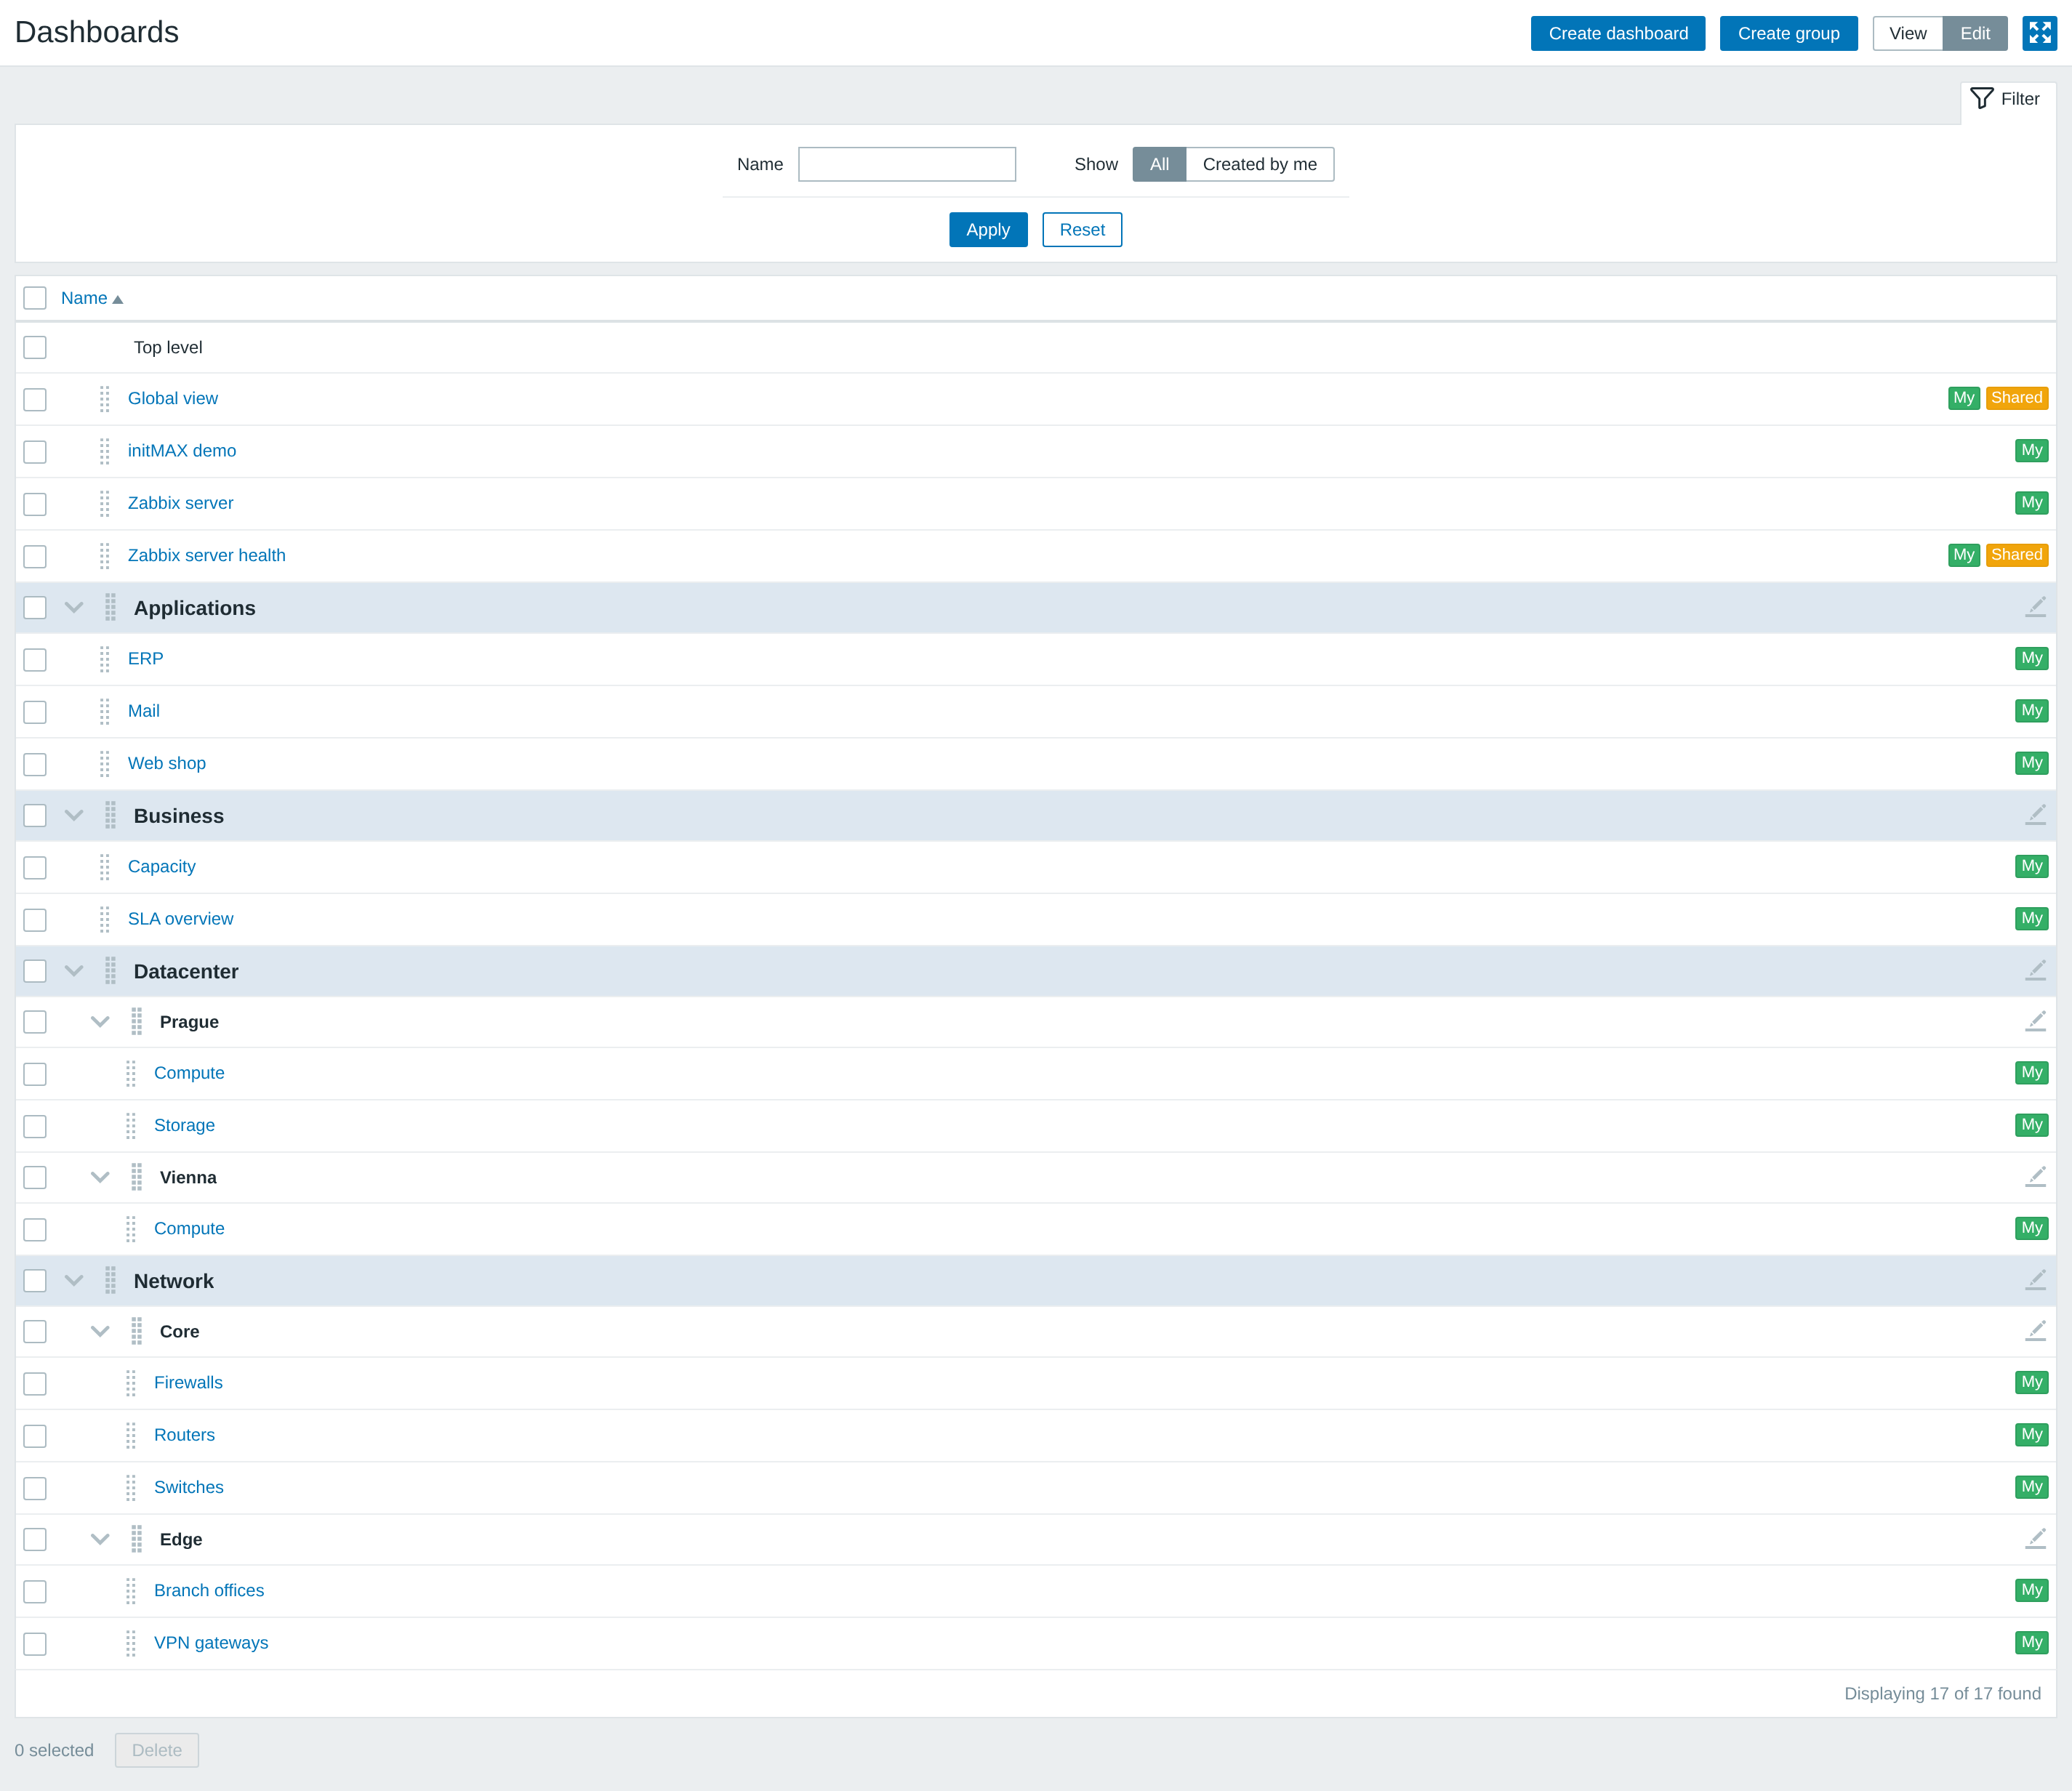Click the disabled Delete button
Image resolution: width=2072 pixels, height=1791 pixels.
[x=157, y=1750]
